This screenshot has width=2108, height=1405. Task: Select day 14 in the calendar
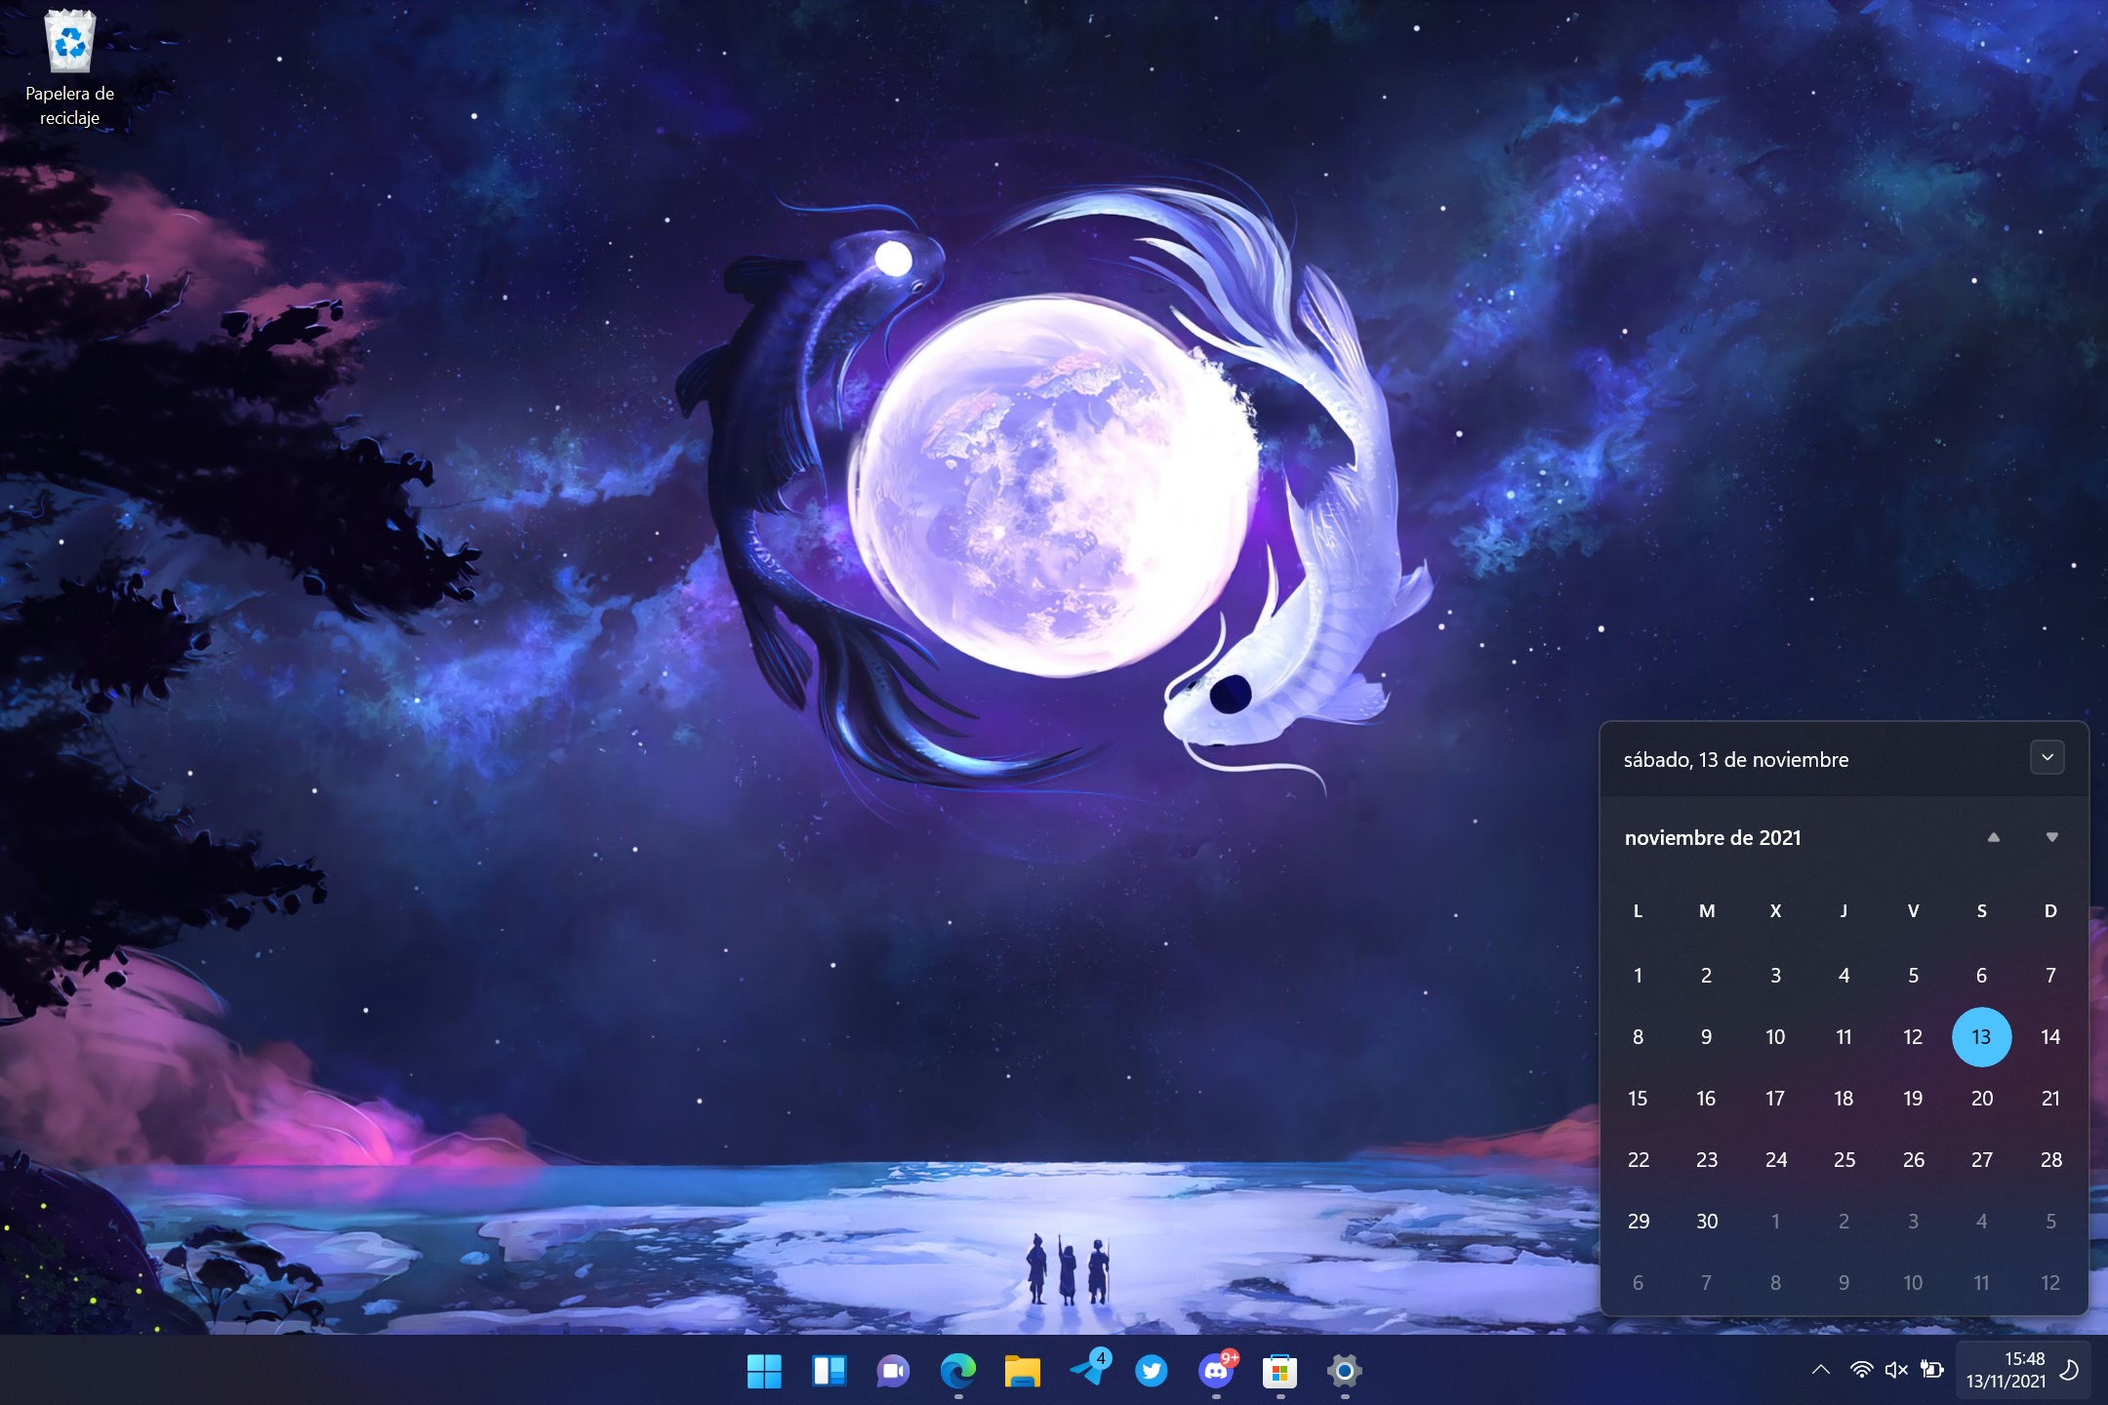[x=2050, y=1036]
